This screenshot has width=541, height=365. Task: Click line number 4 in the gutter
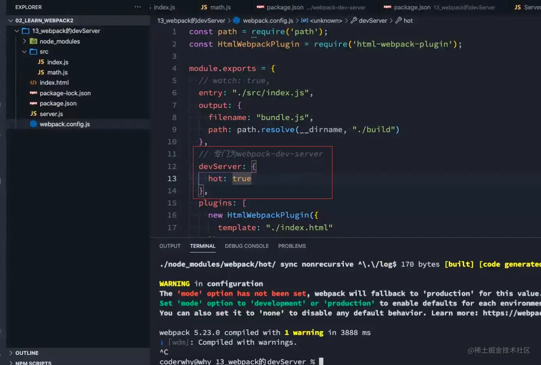(x=174, y=68)
